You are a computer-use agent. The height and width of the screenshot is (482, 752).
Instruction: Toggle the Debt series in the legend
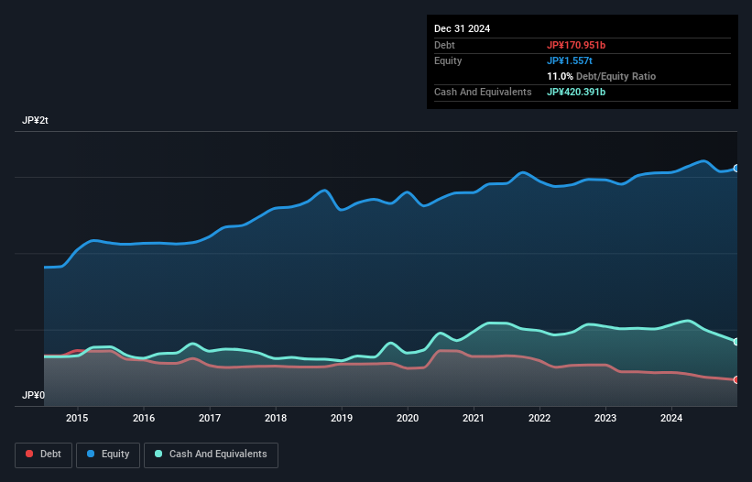42,454
